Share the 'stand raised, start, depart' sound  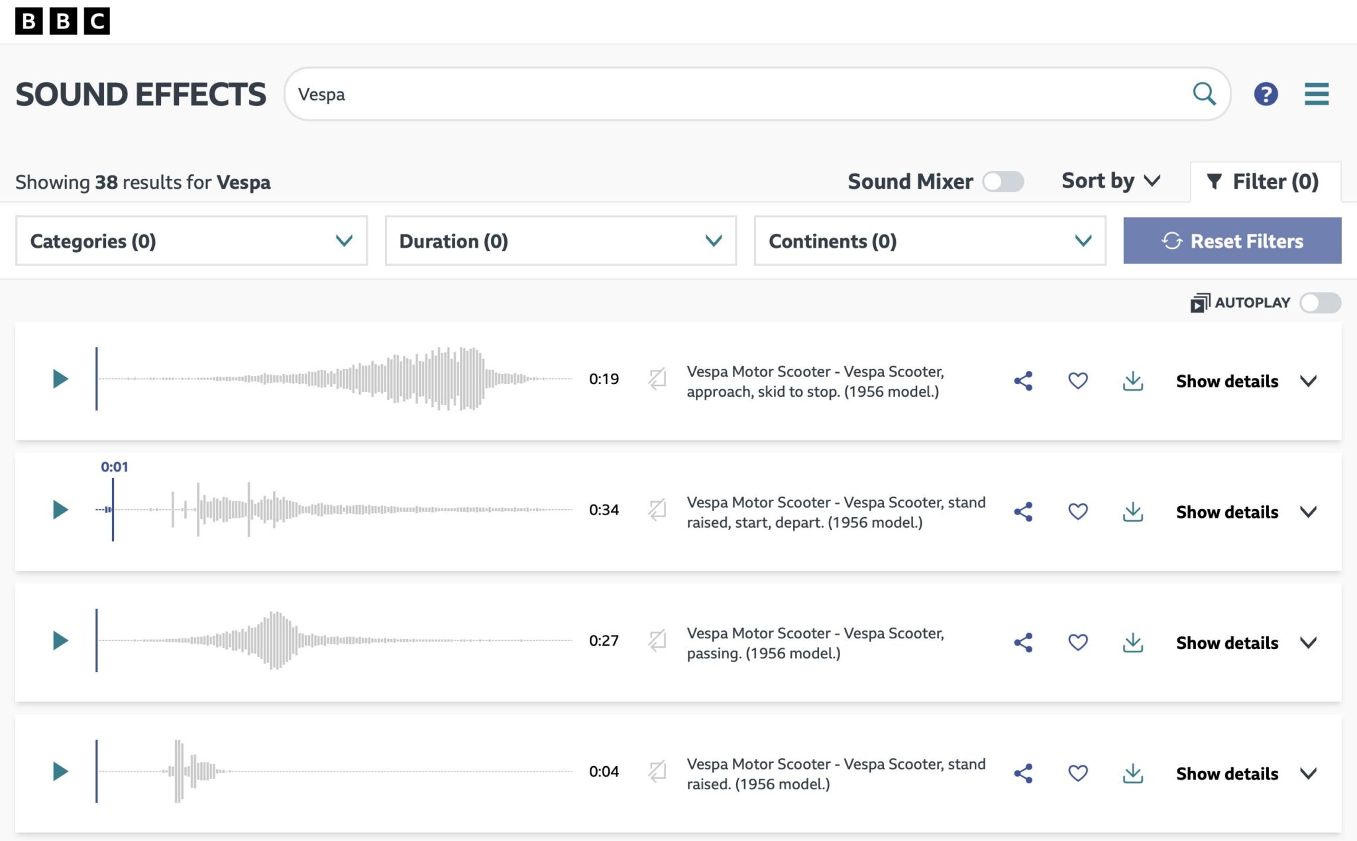[x=1023, y=512]
